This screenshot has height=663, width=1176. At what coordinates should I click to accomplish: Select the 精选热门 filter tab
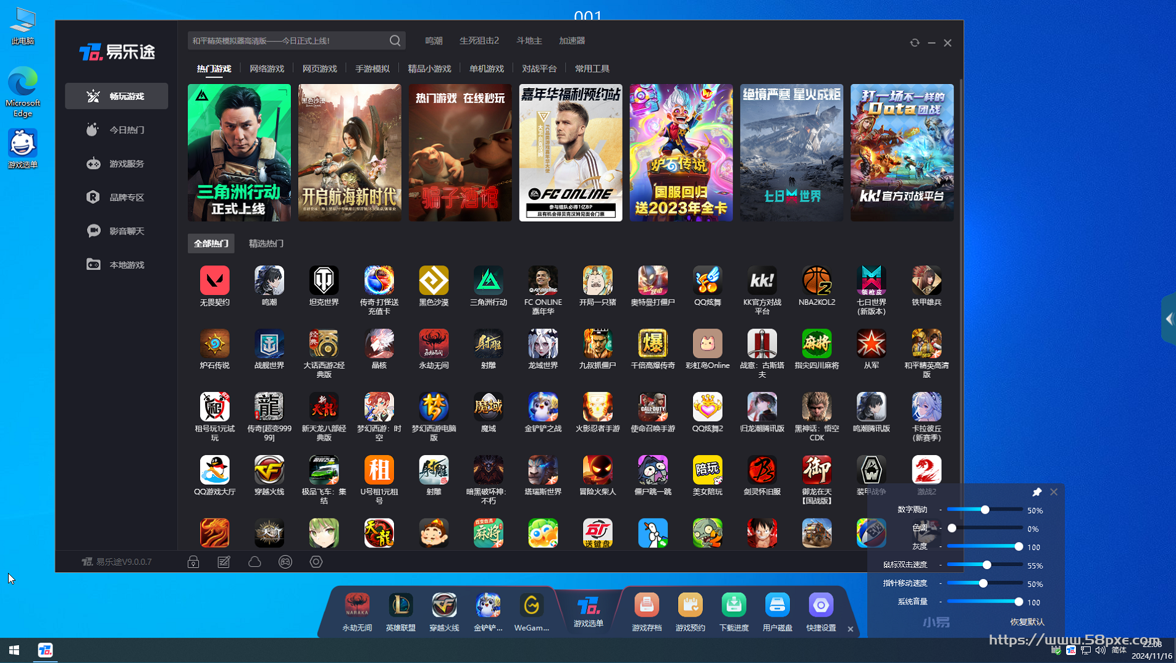click(266, 243)
